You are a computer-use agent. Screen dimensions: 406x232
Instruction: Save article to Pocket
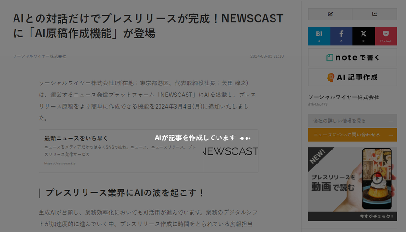point(386,36)
